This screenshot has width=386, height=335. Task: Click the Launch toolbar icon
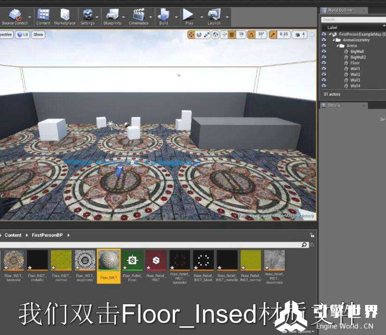(x=214, y=15)
